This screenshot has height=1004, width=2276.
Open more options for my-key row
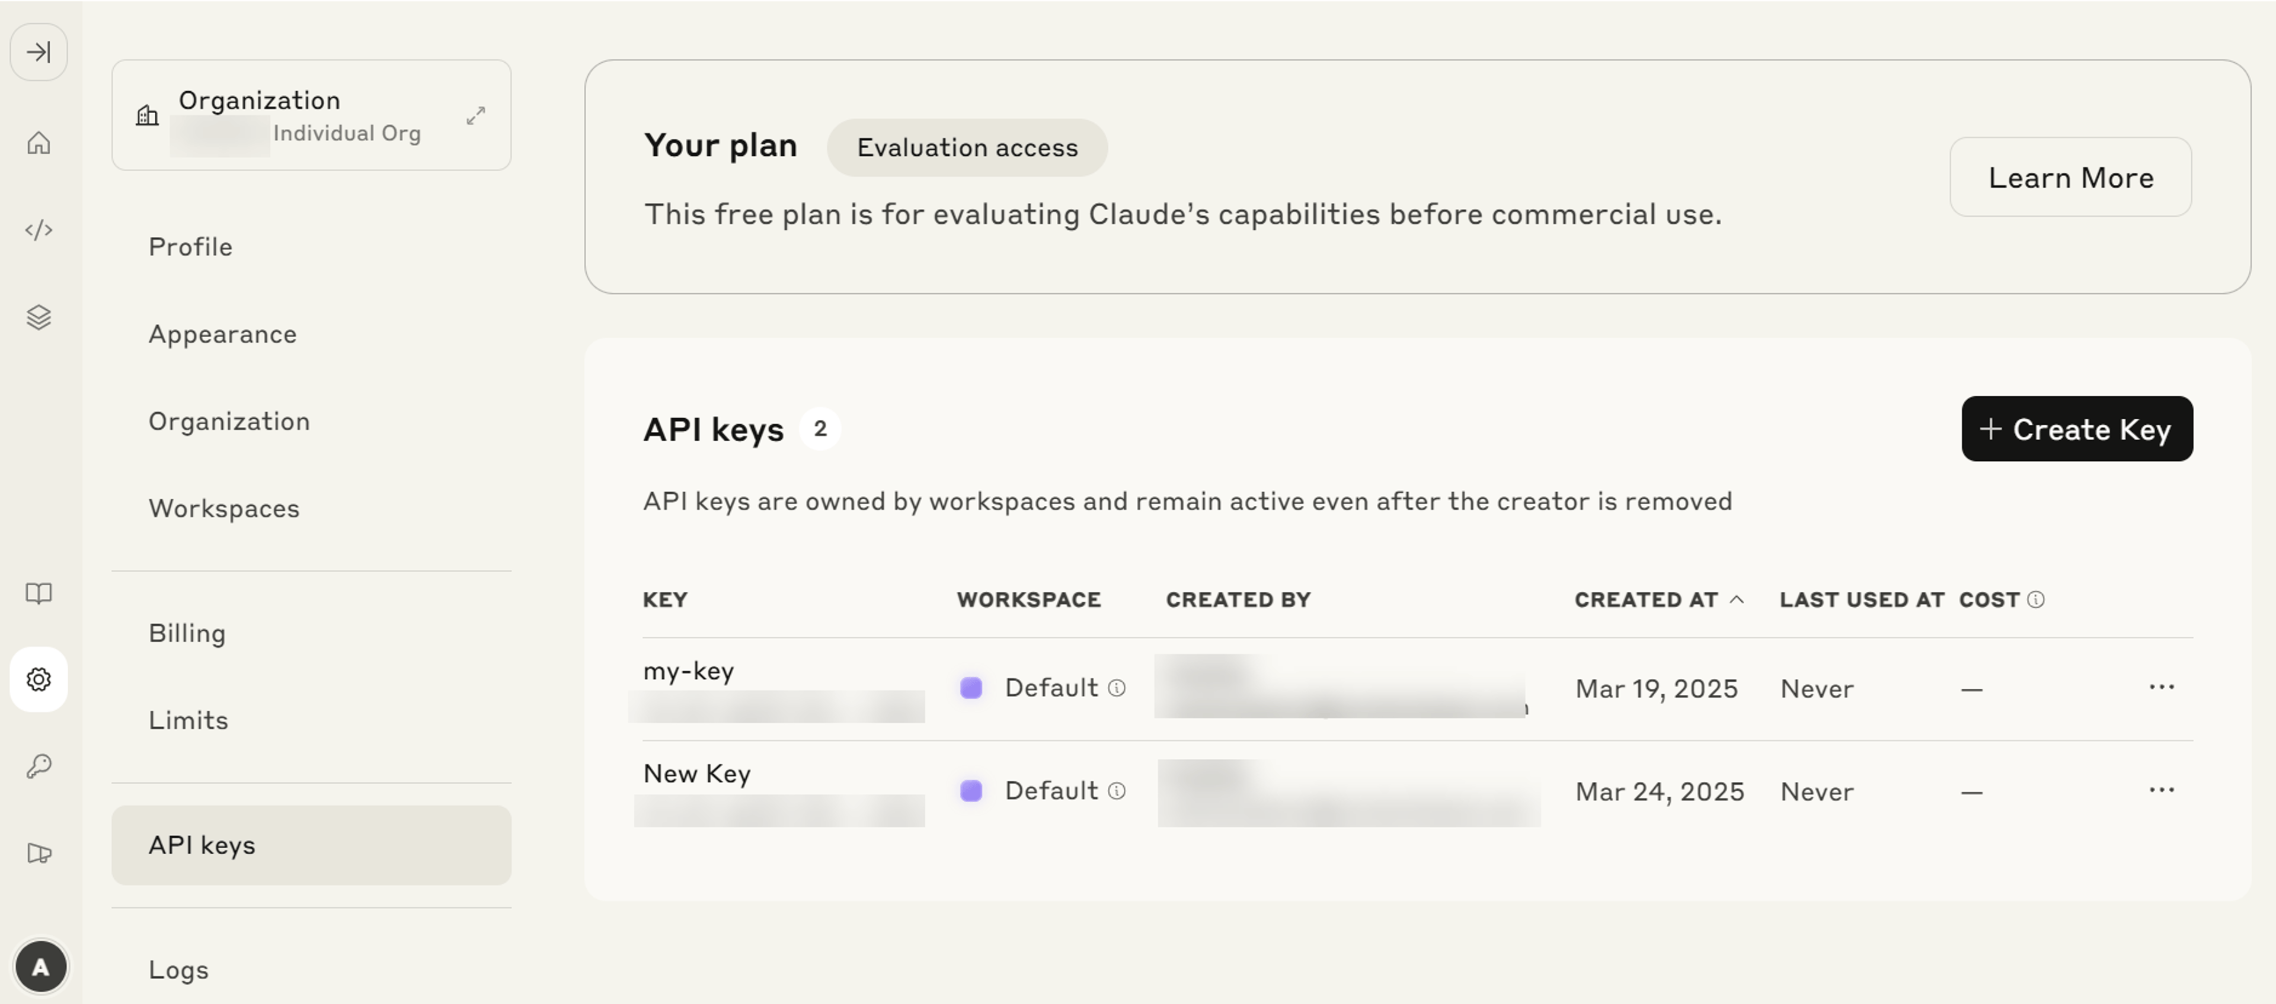[2162, 687]
